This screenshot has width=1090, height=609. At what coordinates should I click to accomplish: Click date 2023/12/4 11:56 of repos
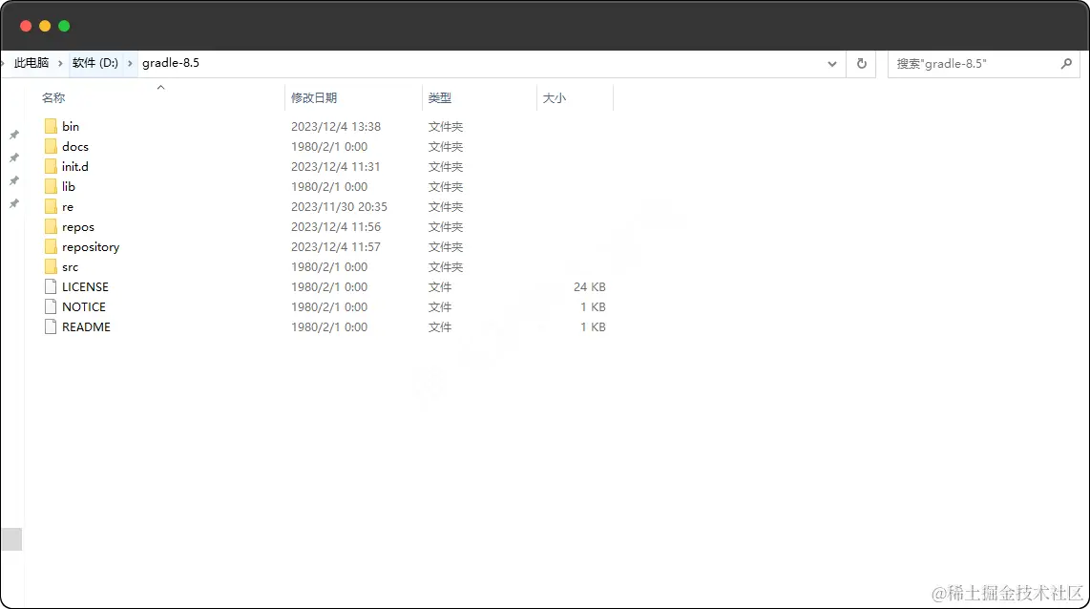coord(336,227)
